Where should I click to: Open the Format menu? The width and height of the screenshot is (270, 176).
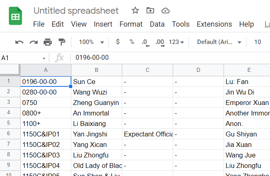[131, 24]
